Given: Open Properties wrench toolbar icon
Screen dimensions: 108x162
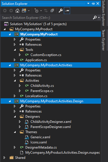Looking at the screenshot, I should tap(61, 11).
